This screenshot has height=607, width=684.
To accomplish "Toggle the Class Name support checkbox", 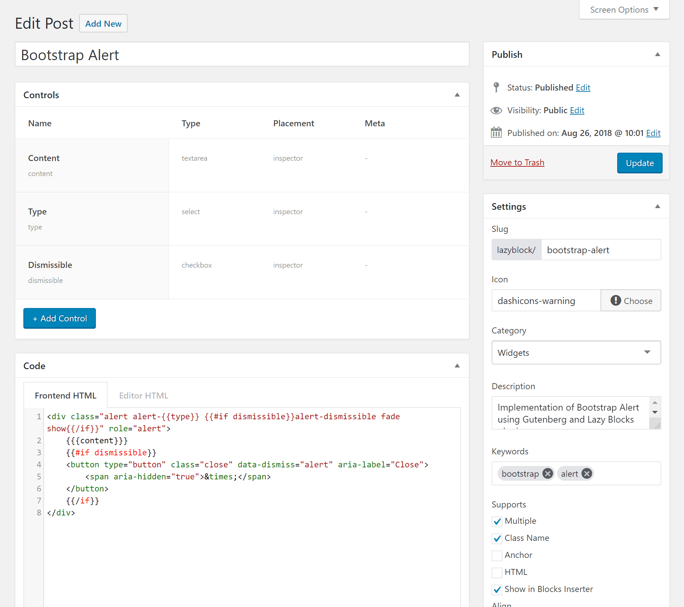I will 497,539.
